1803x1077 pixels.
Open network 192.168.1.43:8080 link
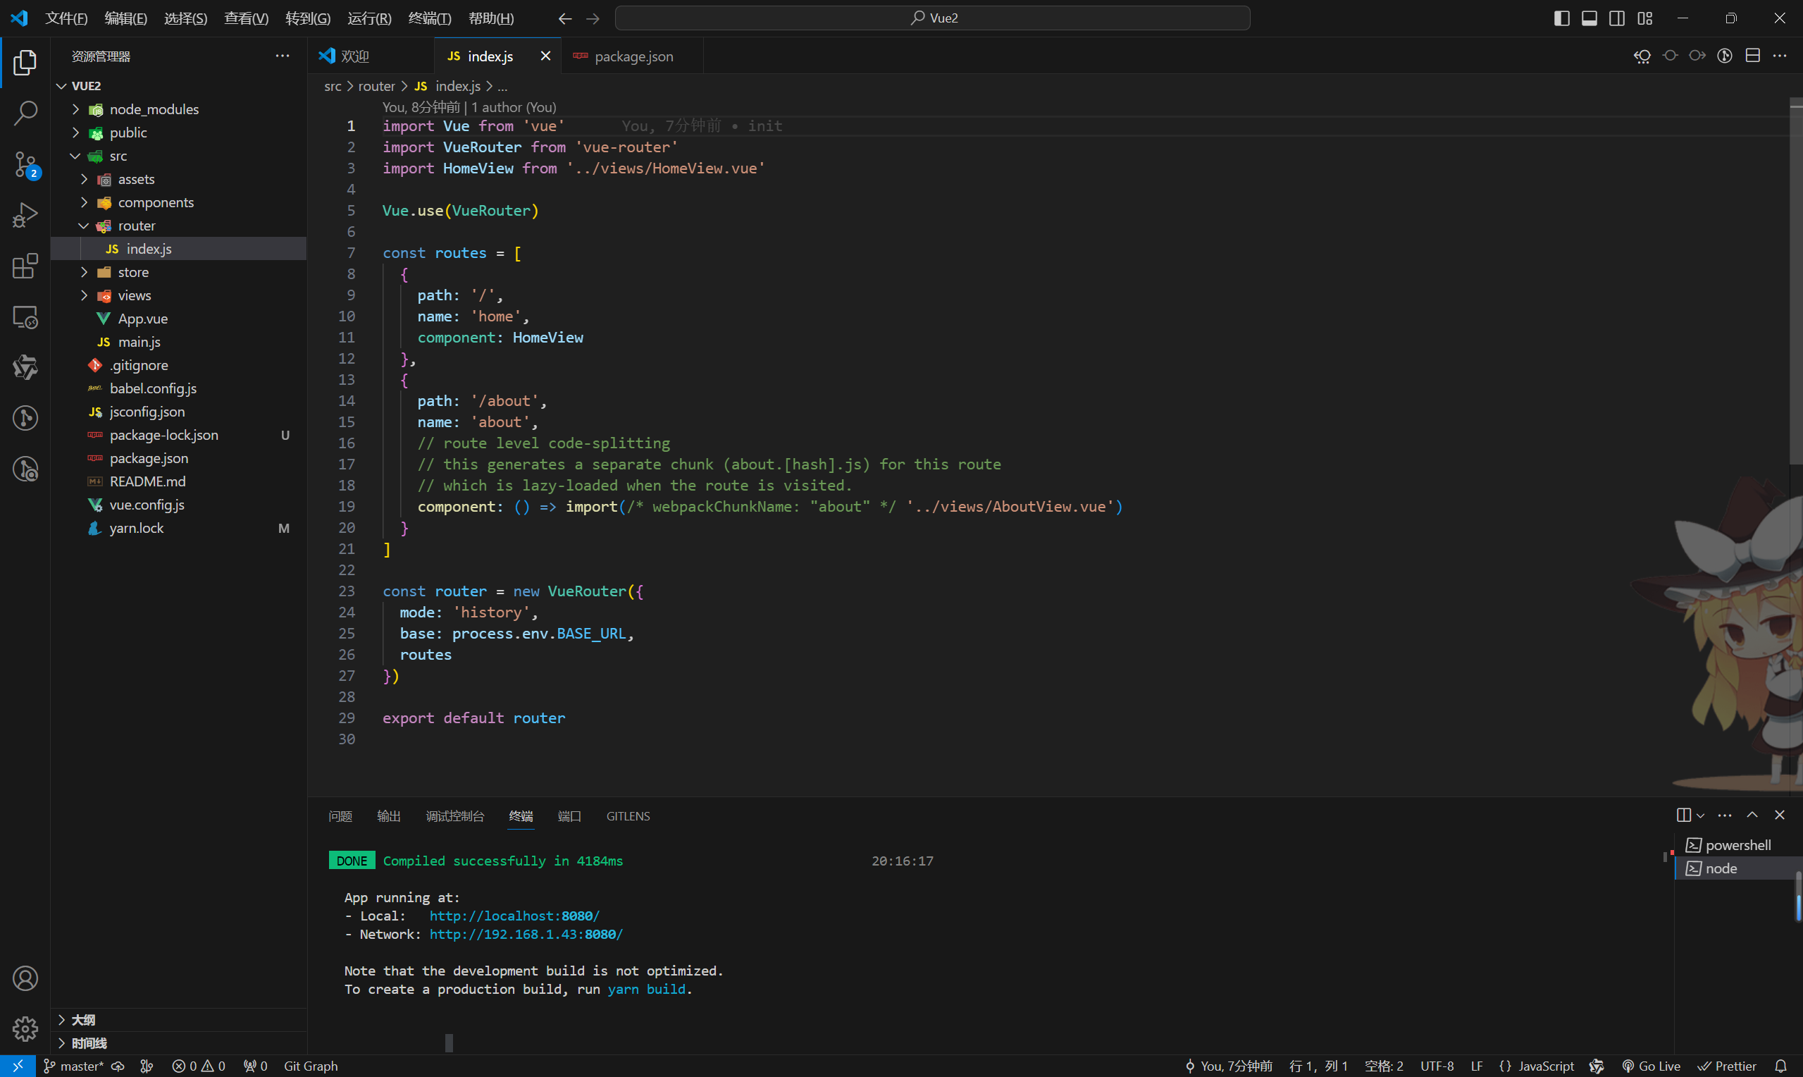coord(526,934)
